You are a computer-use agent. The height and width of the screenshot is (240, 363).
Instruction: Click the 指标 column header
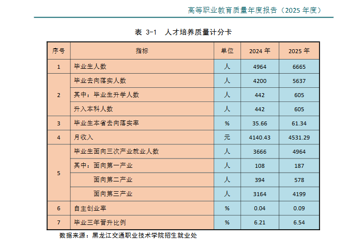click(142, 51)
